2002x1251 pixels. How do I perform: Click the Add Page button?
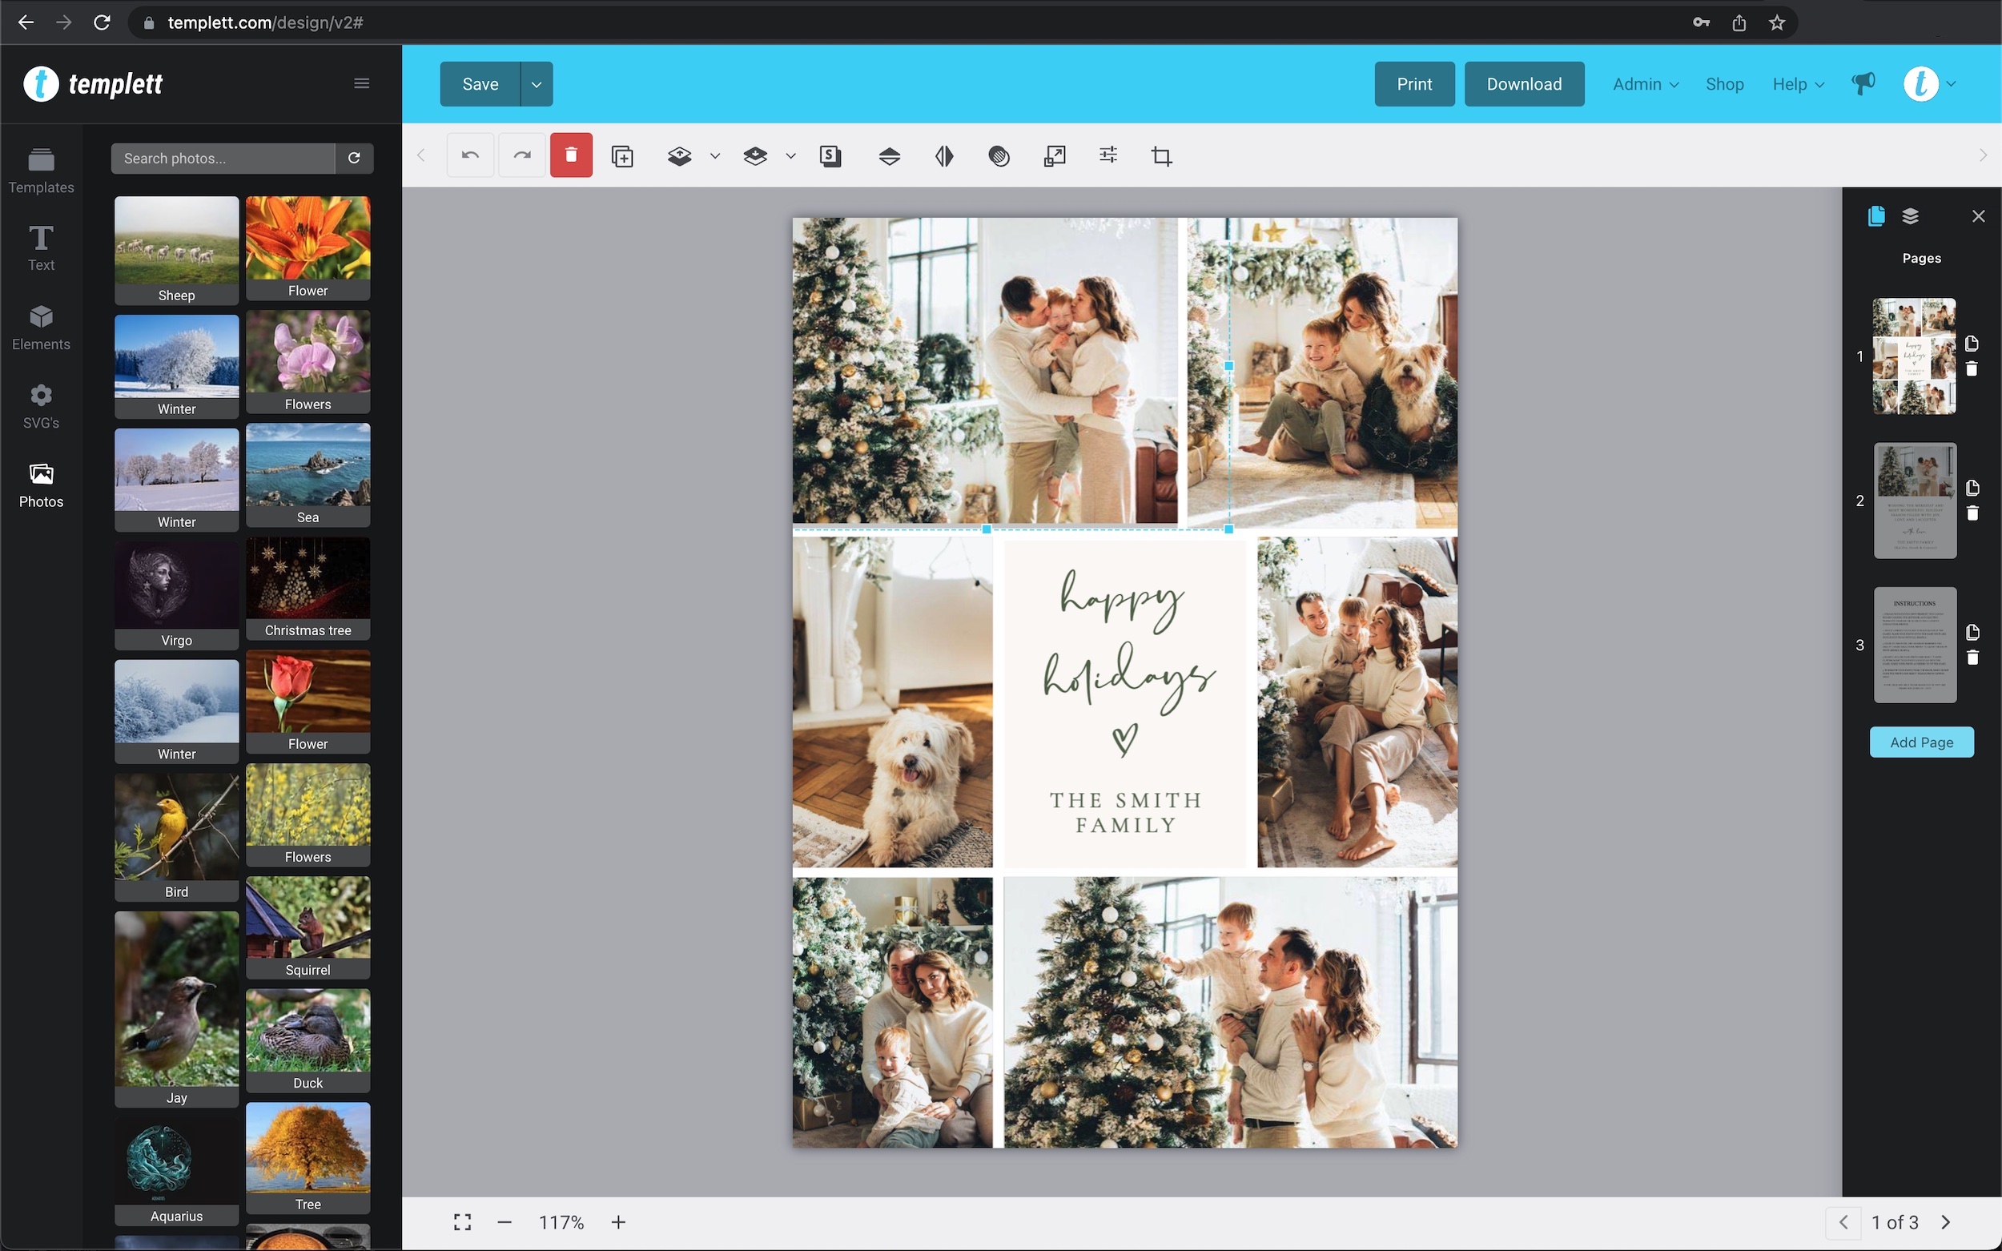pyautogui.click(x=1921, y=742)
